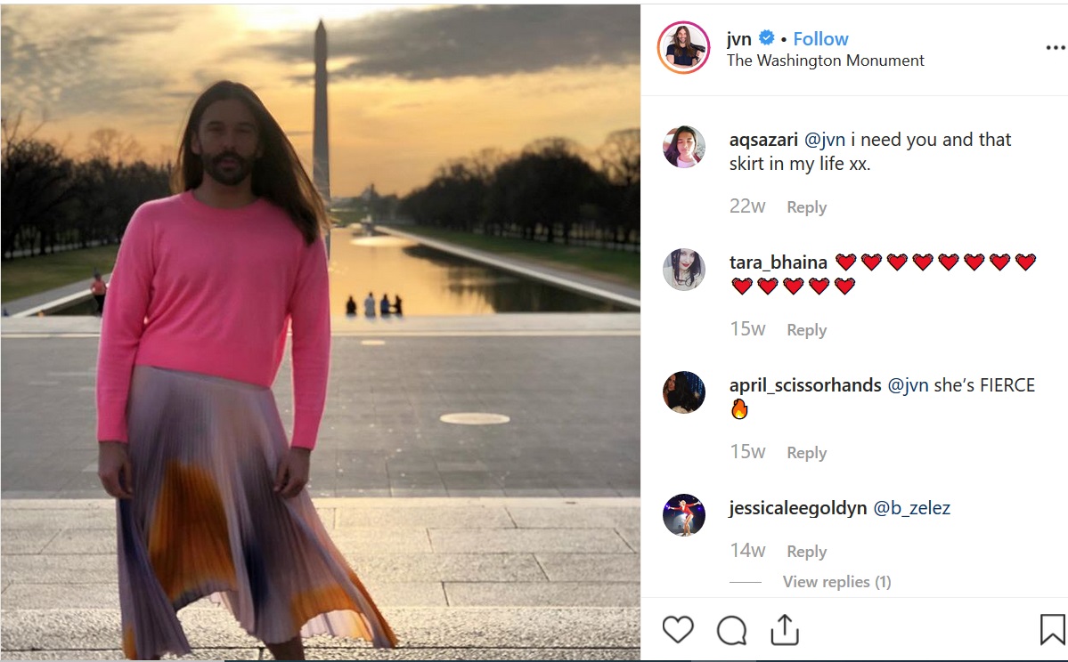Open april_scissorhands' avatar
1068x662 pixels.
(684, 392)
